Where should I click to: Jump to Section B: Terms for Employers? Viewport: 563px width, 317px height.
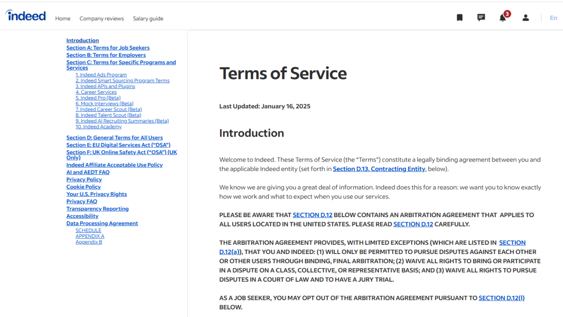click(106, 55)
